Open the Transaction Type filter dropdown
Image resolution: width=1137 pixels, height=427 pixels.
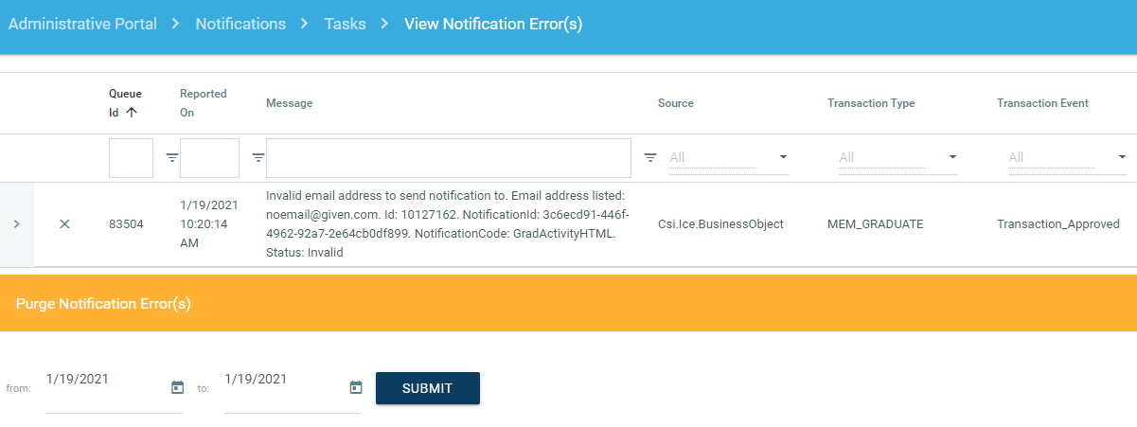click(x=897, y=157)
